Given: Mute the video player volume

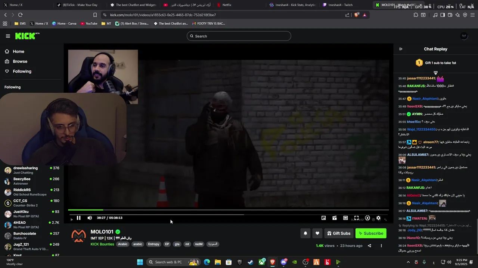Looking at the screenshot, I should coord(90,218).
